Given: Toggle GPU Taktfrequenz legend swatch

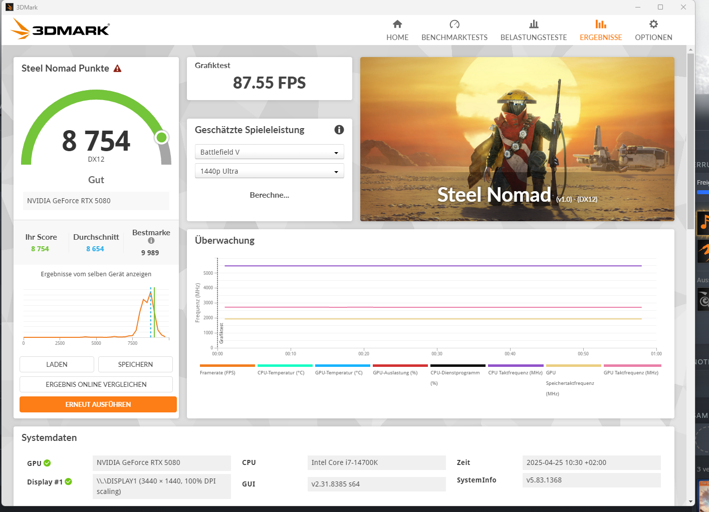Looking at the screenshot, I should [x=632, y=365].
